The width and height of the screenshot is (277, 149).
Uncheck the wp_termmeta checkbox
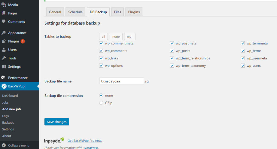(243, 43)
